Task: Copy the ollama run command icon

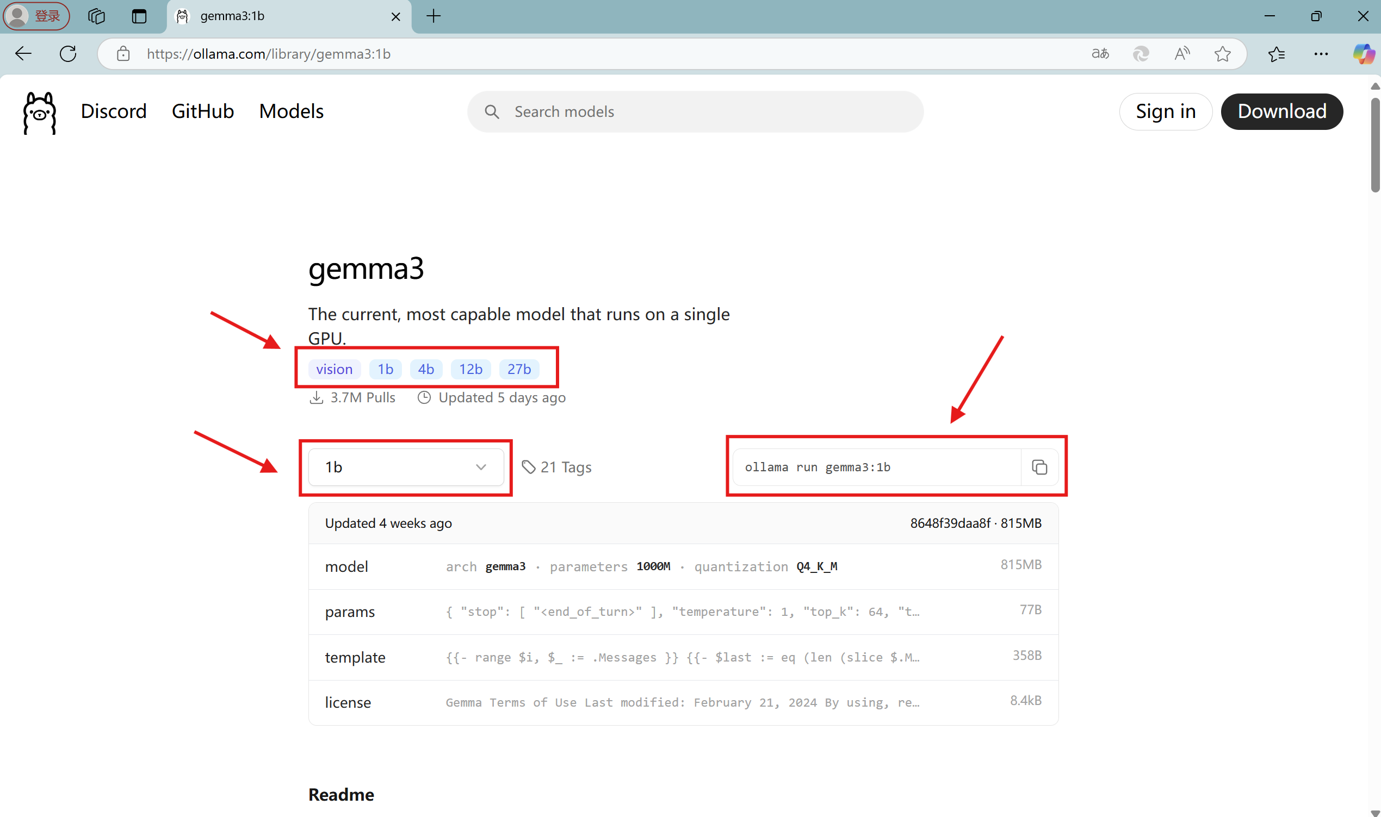Action: click(1039, 467)
